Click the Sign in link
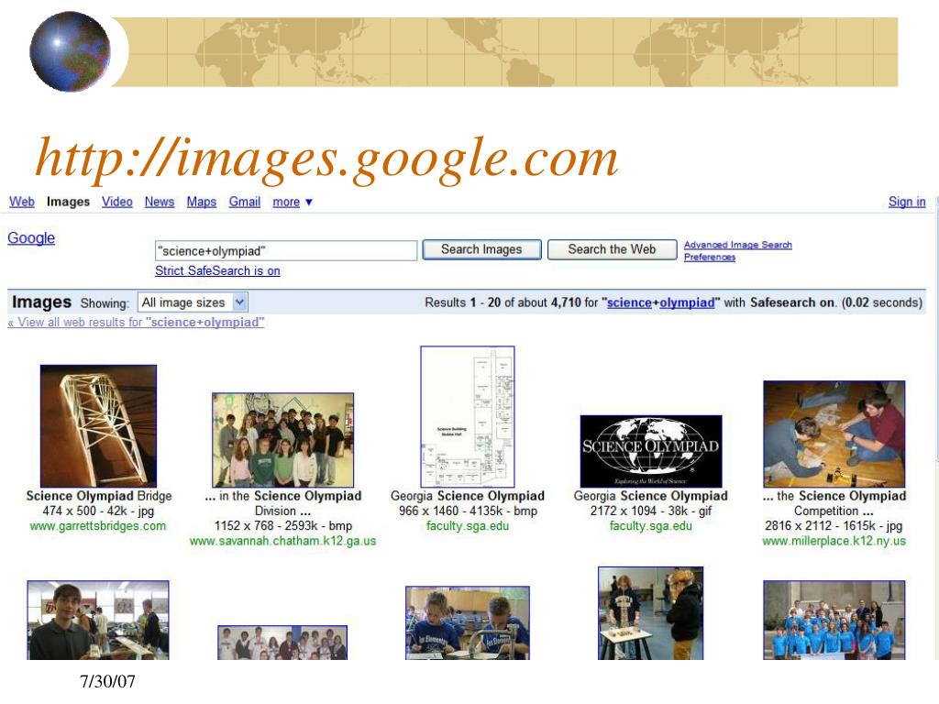The image size is (939, 704). click(907, 202)
